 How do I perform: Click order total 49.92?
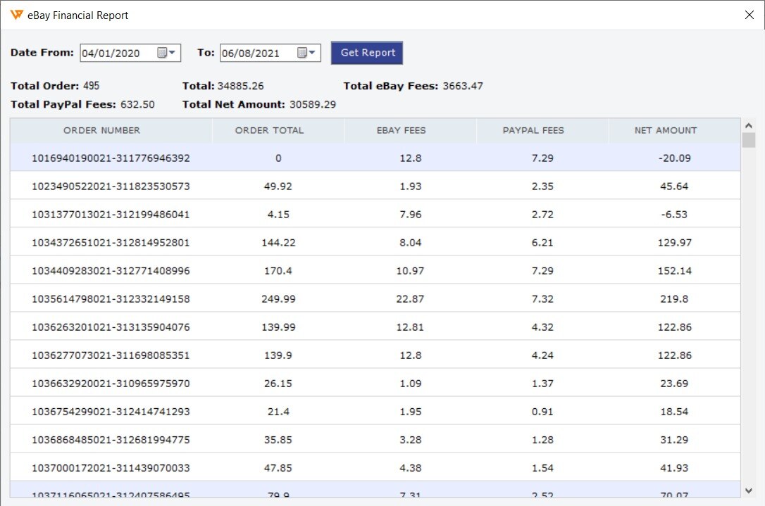tap(278, 186)
